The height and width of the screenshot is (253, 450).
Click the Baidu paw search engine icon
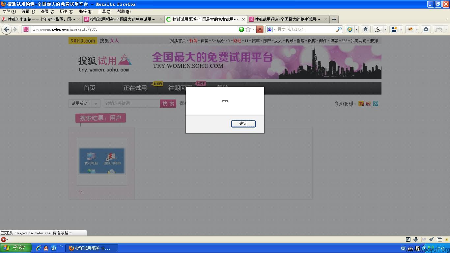(x=269, y=29)
